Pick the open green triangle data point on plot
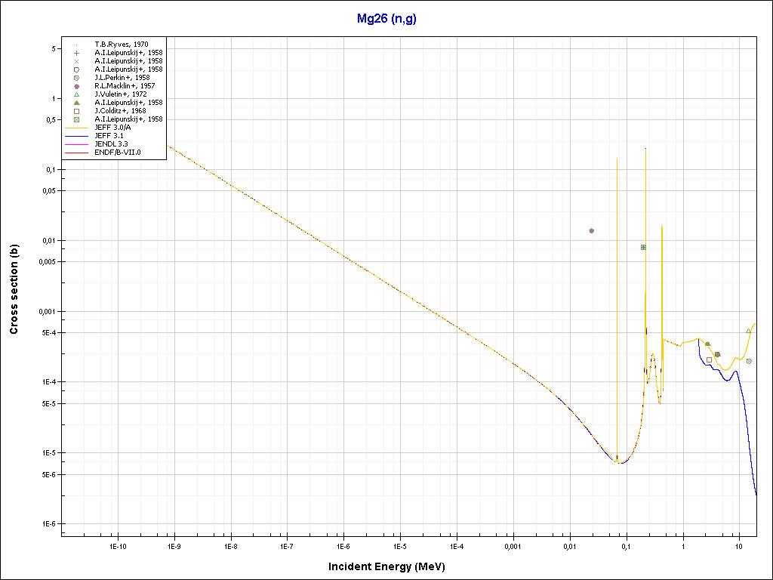Image resolution: width=773 pixels, height=580 pixels. tap(748, 331)
